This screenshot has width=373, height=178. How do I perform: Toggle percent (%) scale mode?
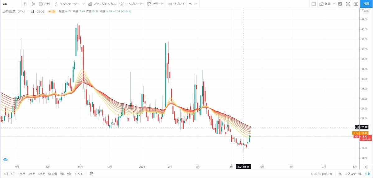(340, 174)
